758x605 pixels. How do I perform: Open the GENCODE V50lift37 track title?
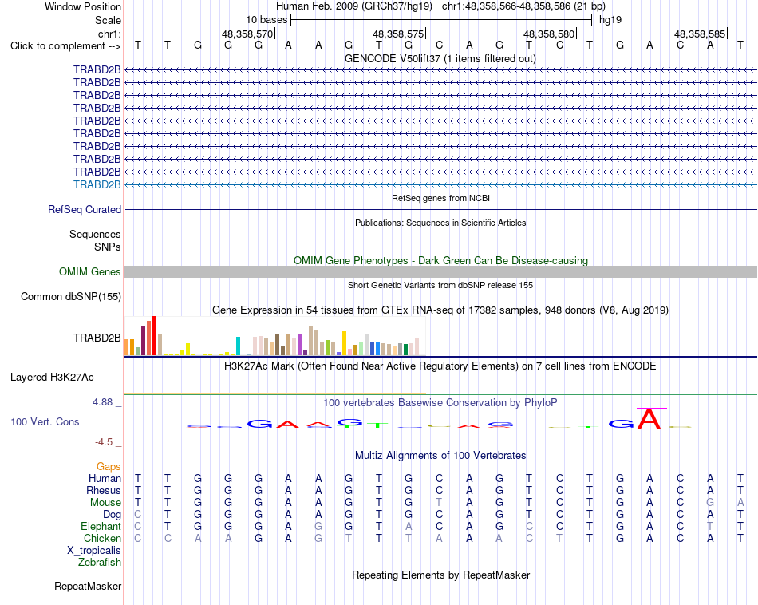[x=440, y=58]
